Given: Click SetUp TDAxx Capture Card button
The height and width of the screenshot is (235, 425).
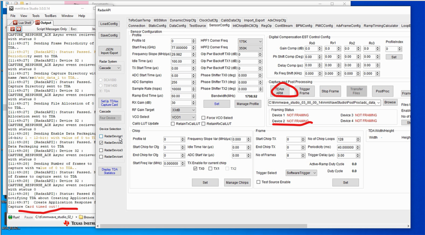Looking at the screenshot, I should (x=109, y=103).
